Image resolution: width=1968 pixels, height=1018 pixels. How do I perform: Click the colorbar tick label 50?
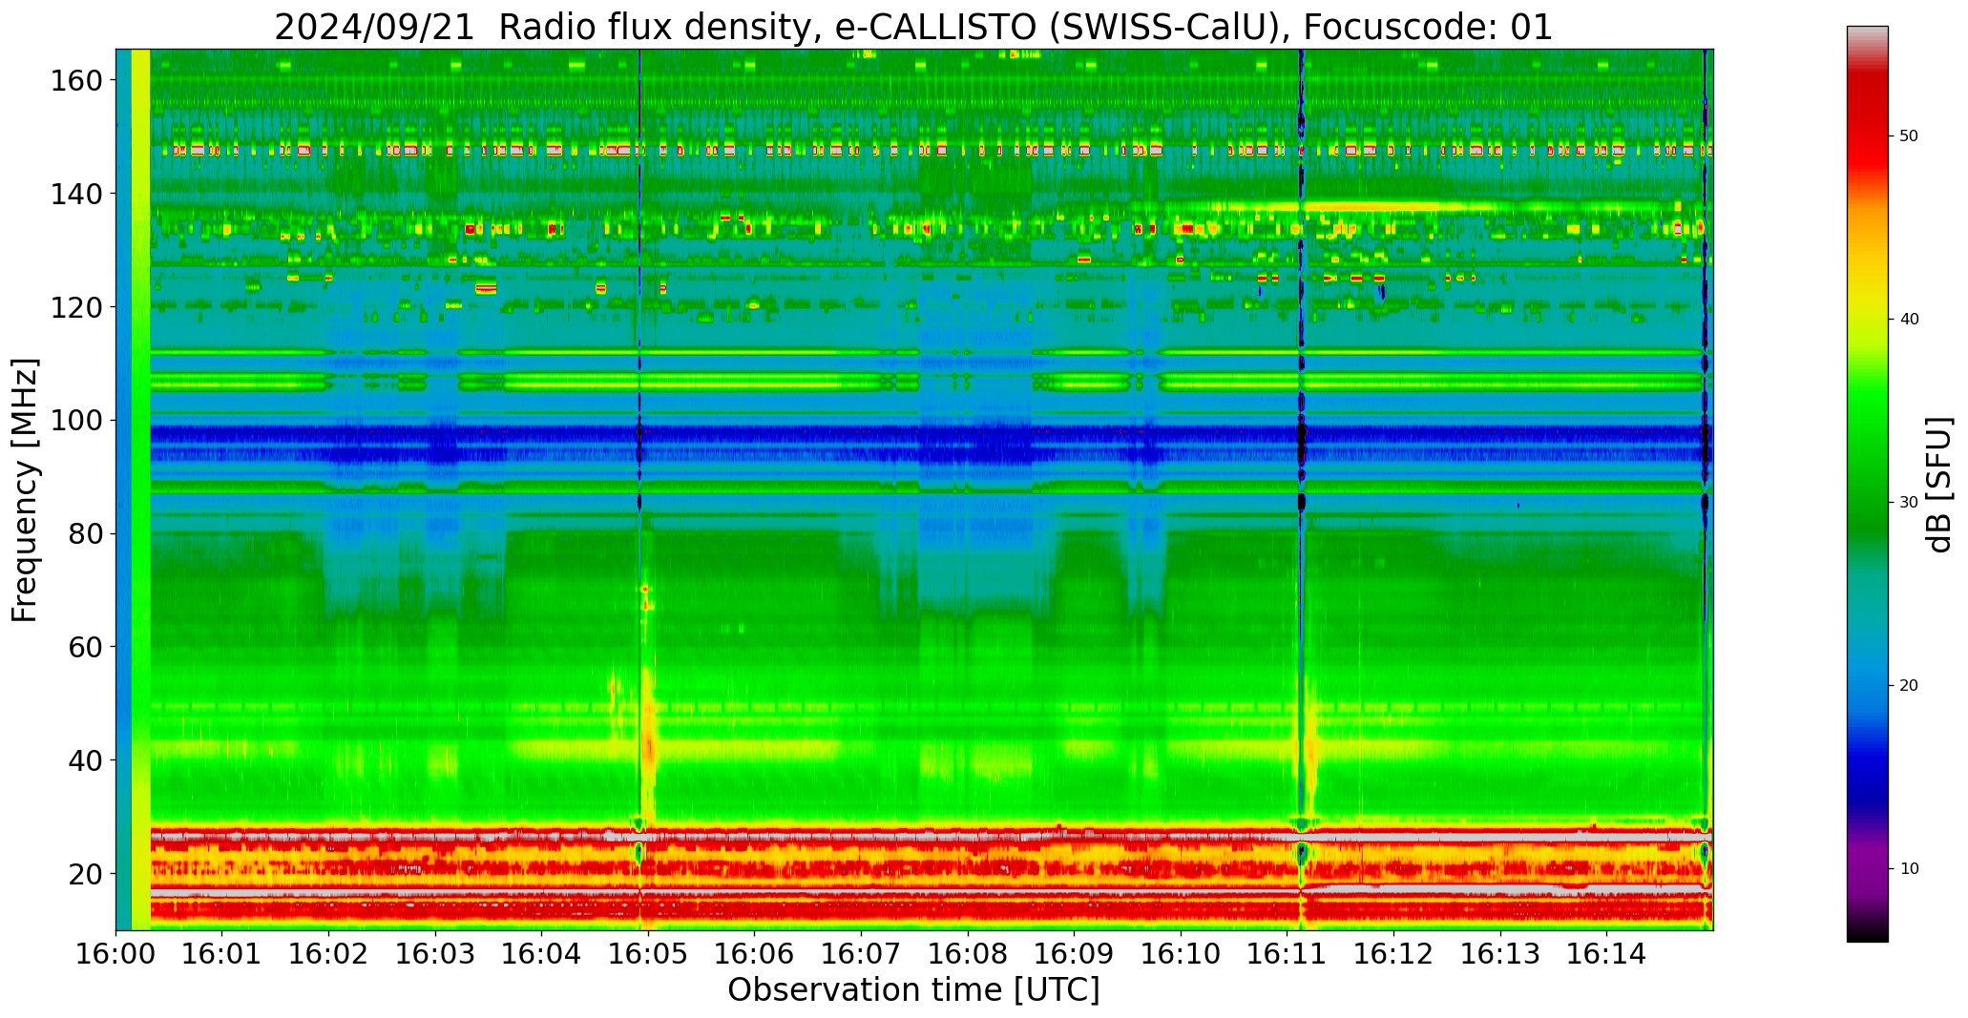[1908, 136]
